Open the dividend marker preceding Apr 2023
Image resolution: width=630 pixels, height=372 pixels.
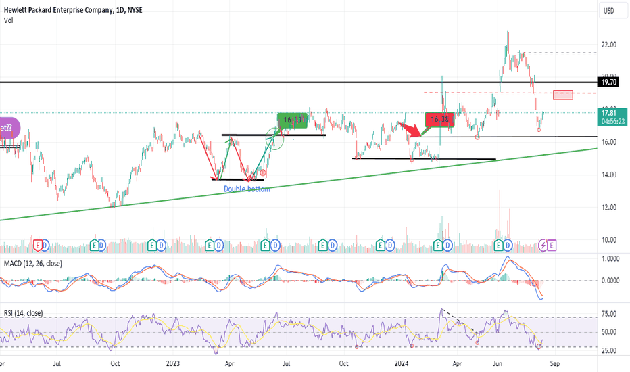pos(218,245)
